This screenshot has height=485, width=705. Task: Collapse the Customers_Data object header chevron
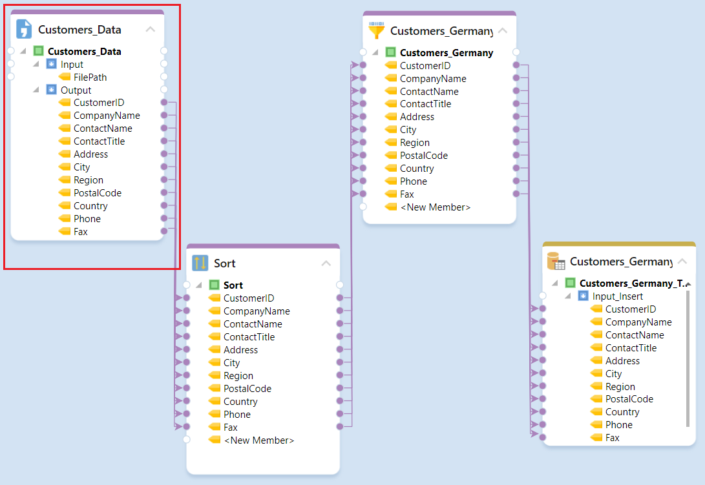(x=151, y=30)
